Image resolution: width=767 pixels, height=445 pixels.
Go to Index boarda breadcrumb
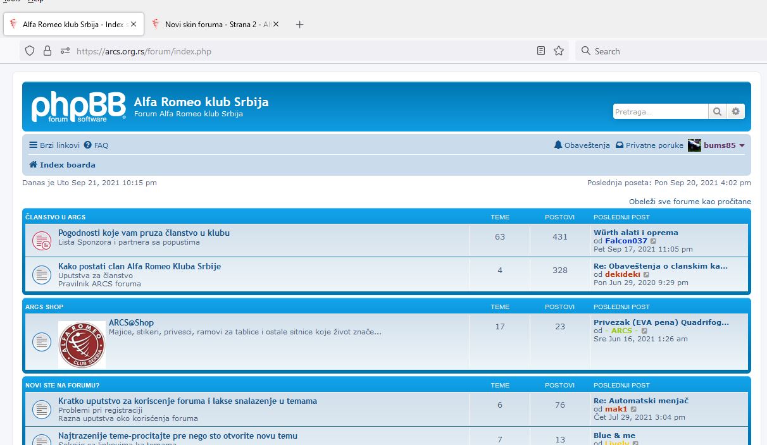tap(62, 165)
